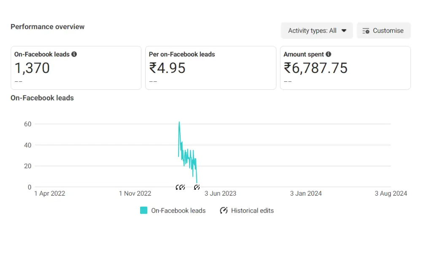Click the On-Facebook leads legend label
Screen dimensions: 422x253
[x=178, y=210]
